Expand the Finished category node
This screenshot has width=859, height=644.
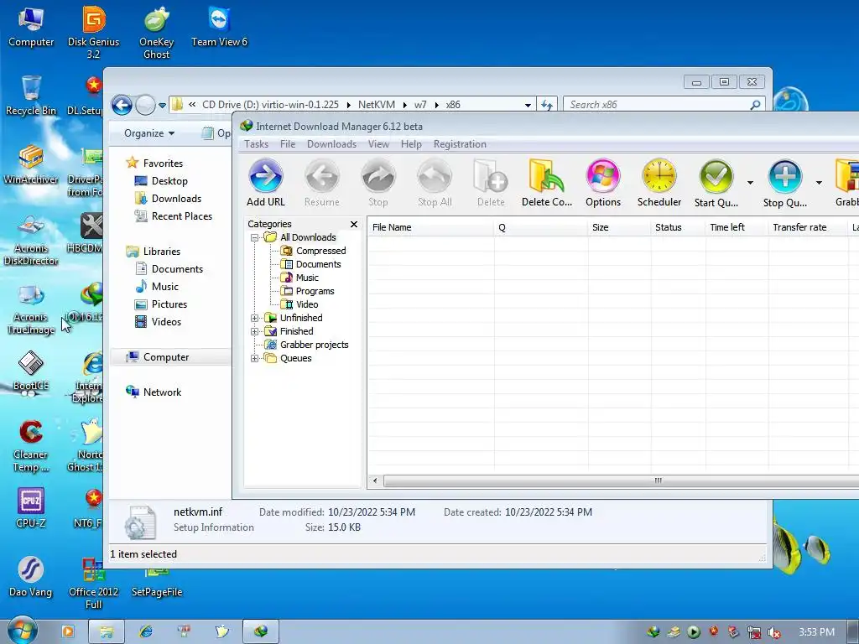[254, 331]
